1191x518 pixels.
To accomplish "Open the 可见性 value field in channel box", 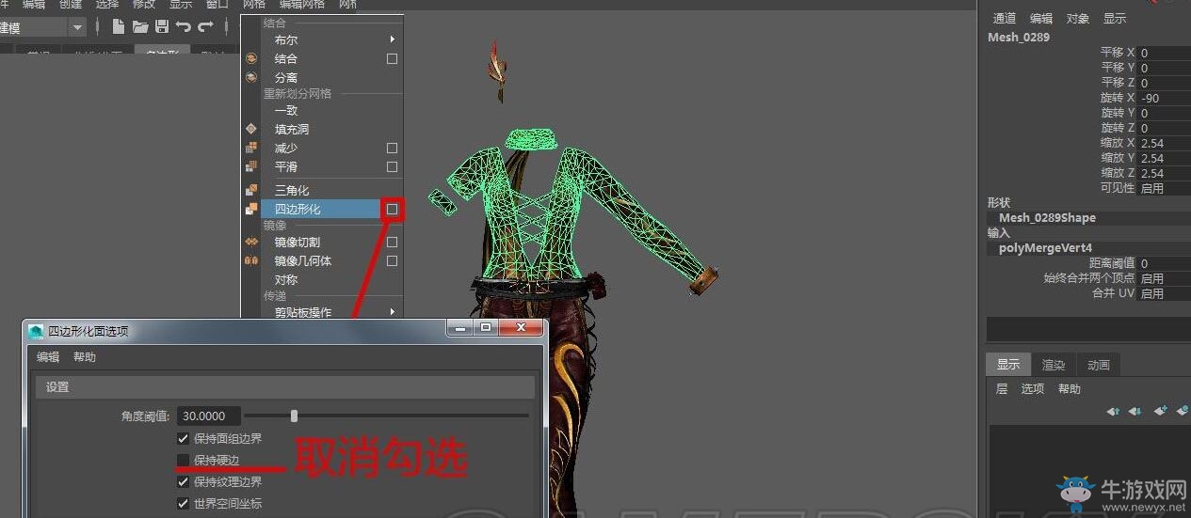I will tap(1164, 188).
